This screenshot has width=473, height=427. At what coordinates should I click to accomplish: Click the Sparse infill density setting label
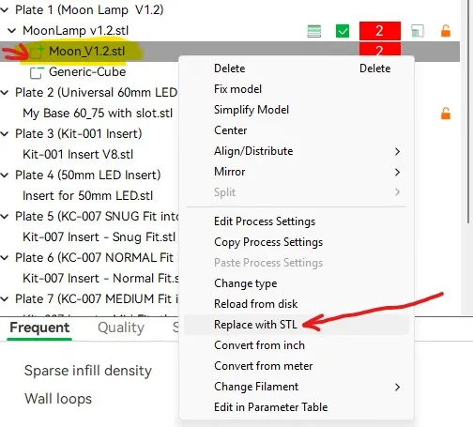pyautogui.click(x=88, y=371)
